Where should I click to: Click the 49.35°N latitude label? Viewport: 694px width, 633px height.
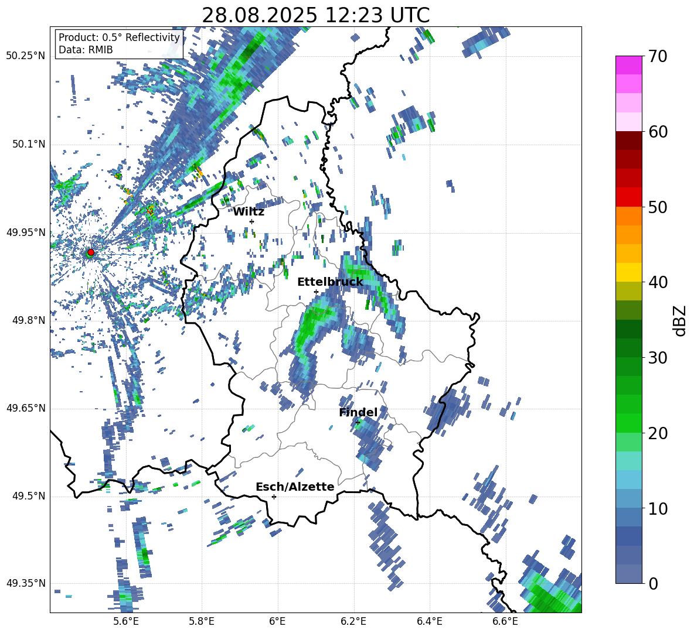tap(26, 583)
